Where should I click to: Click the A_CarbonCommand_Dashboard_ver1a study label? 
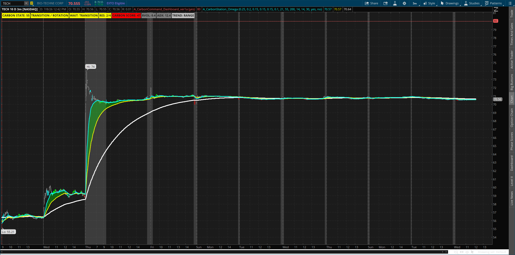tap(164, 9)
